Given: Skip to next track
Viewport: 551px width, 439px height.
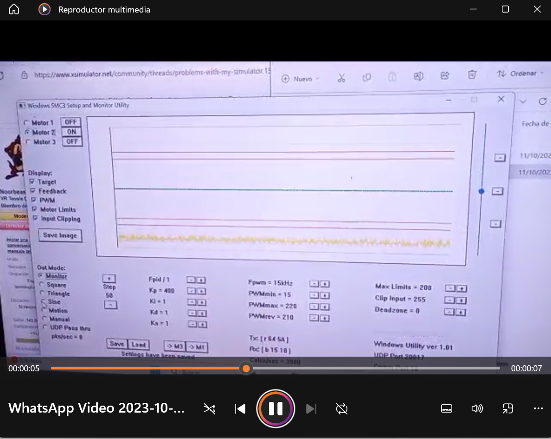Looking at the screenshot, I should tap(311, 408).
